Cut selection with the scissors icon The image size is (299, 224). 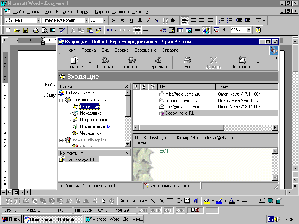(x=73, y=30)
